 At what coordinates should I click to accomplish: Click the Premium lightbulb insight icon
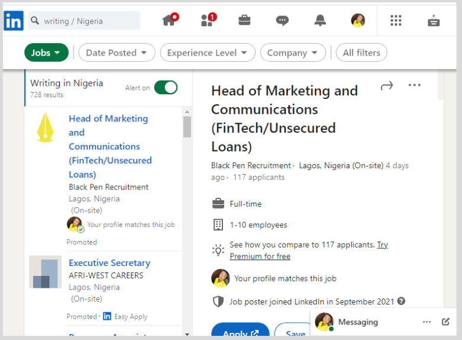click(x=218, y=250)
